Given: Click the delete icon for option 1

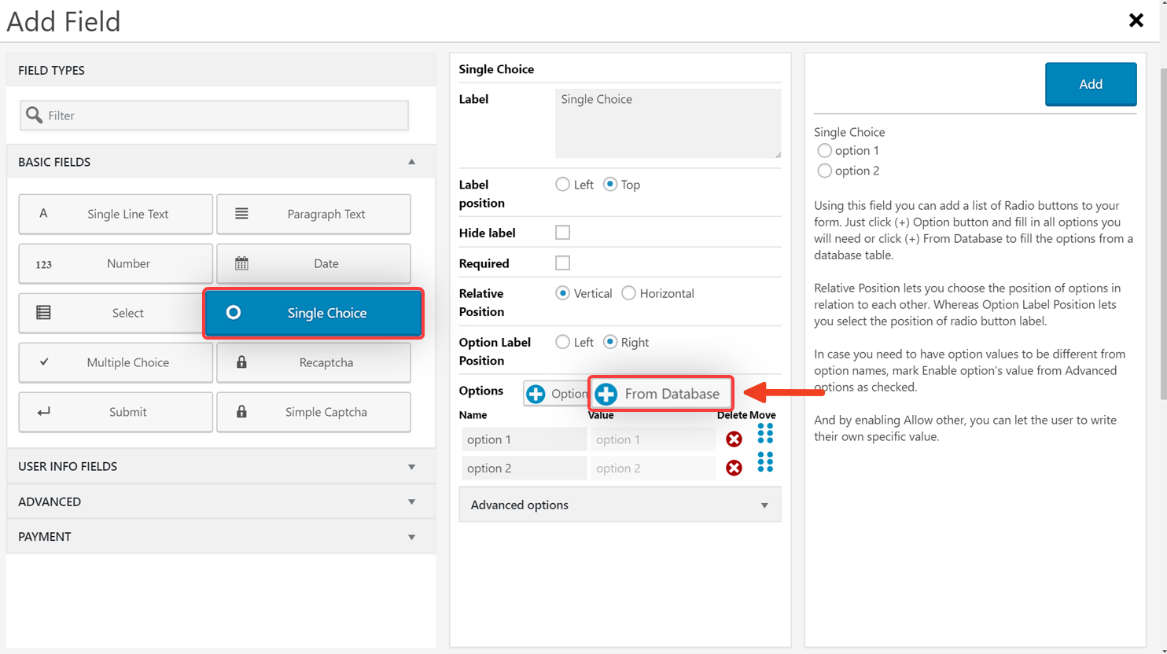Looking at the screenshot, I should [x=734, y=439].
